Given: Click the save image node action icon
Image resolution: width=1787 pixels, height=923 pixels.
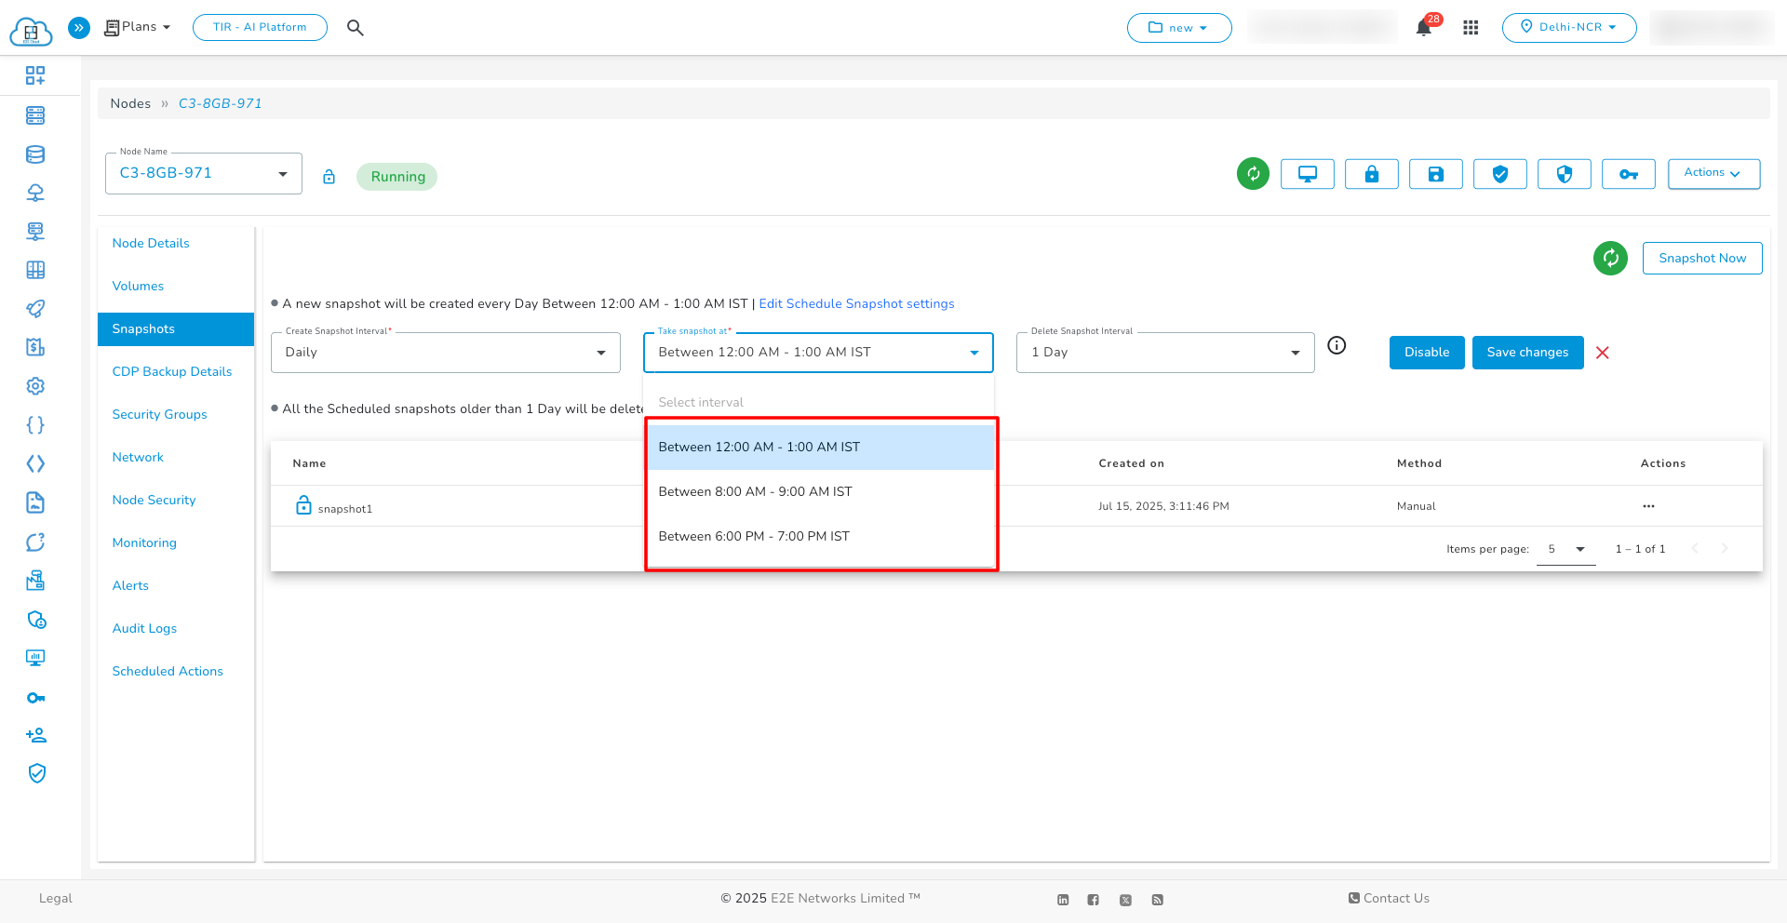Looking at the screenshot, I should [1435, 173].
